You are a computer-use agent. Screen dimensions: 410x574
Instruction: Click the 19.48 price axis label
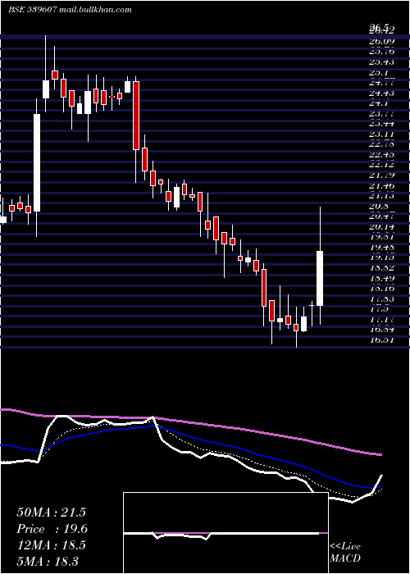click(381, 248)
